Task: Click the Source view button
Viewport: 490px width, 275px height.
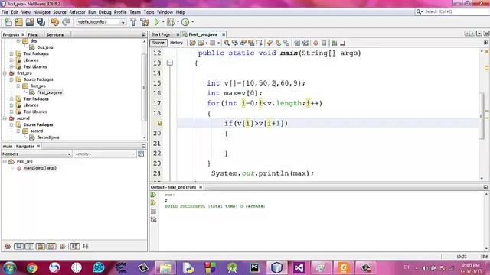Action: click(158, 43)
